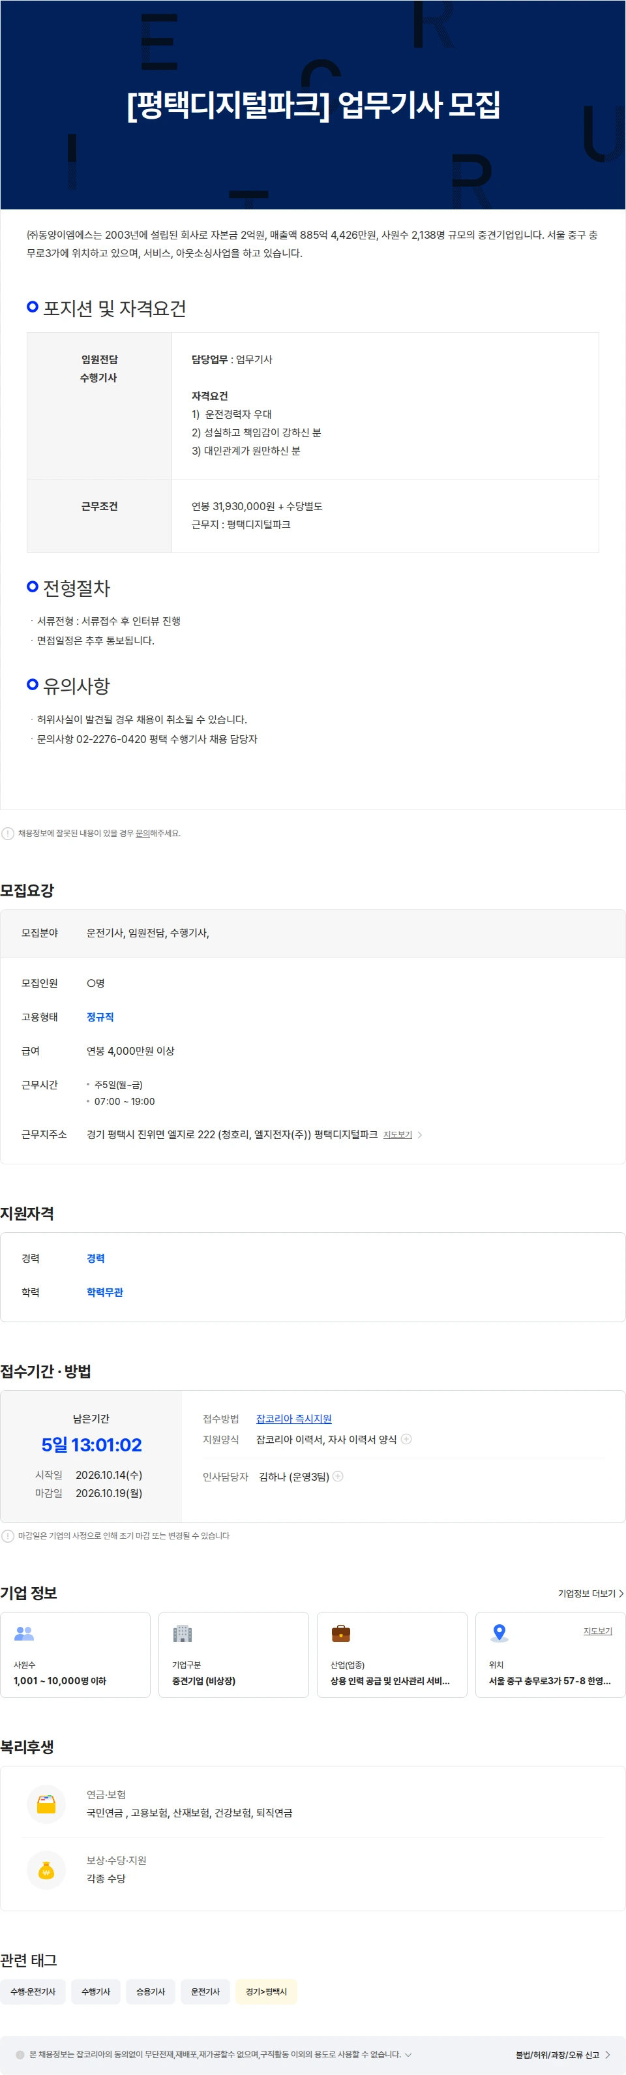Viewport: 626px width, 2075px height.
Task: Click the 보상·수당·지원 money bag icon
Action: [x=46, y=1870]
